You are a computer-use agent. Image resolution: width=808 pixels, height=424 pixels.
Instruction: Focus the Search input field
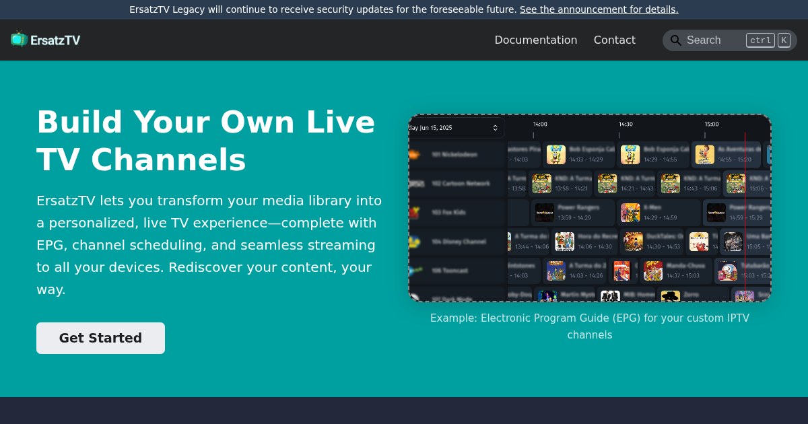click(730, 40)
